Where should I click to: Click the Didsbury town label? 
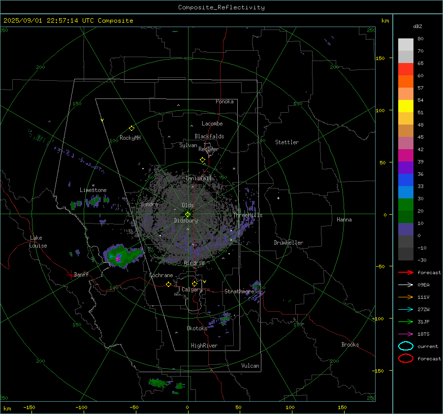(186, 221)
